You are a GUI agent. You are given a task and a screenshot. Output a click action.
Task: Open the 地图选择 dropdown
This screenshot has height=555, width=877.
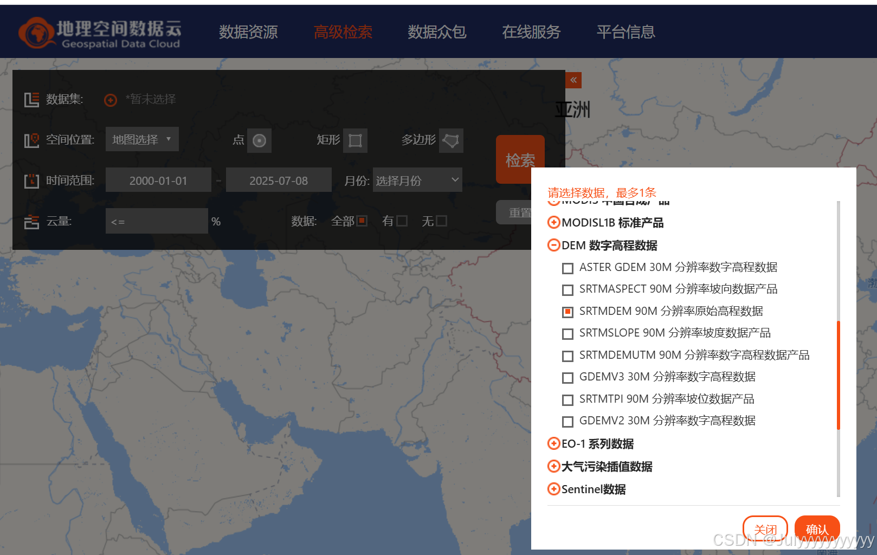click(x=142, y=139)
